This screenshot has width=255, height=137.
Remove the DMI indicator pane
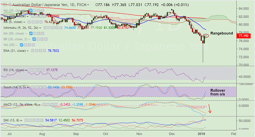(x=42, y=120)
